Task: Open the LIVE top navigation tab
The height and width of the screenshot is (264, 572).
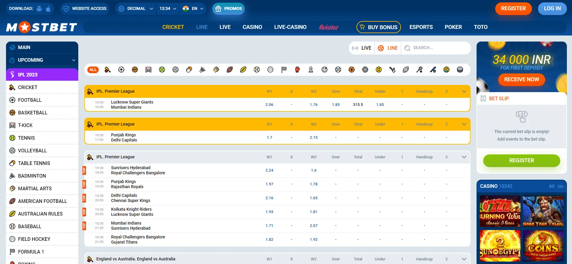Action: (x=225, y=27)
